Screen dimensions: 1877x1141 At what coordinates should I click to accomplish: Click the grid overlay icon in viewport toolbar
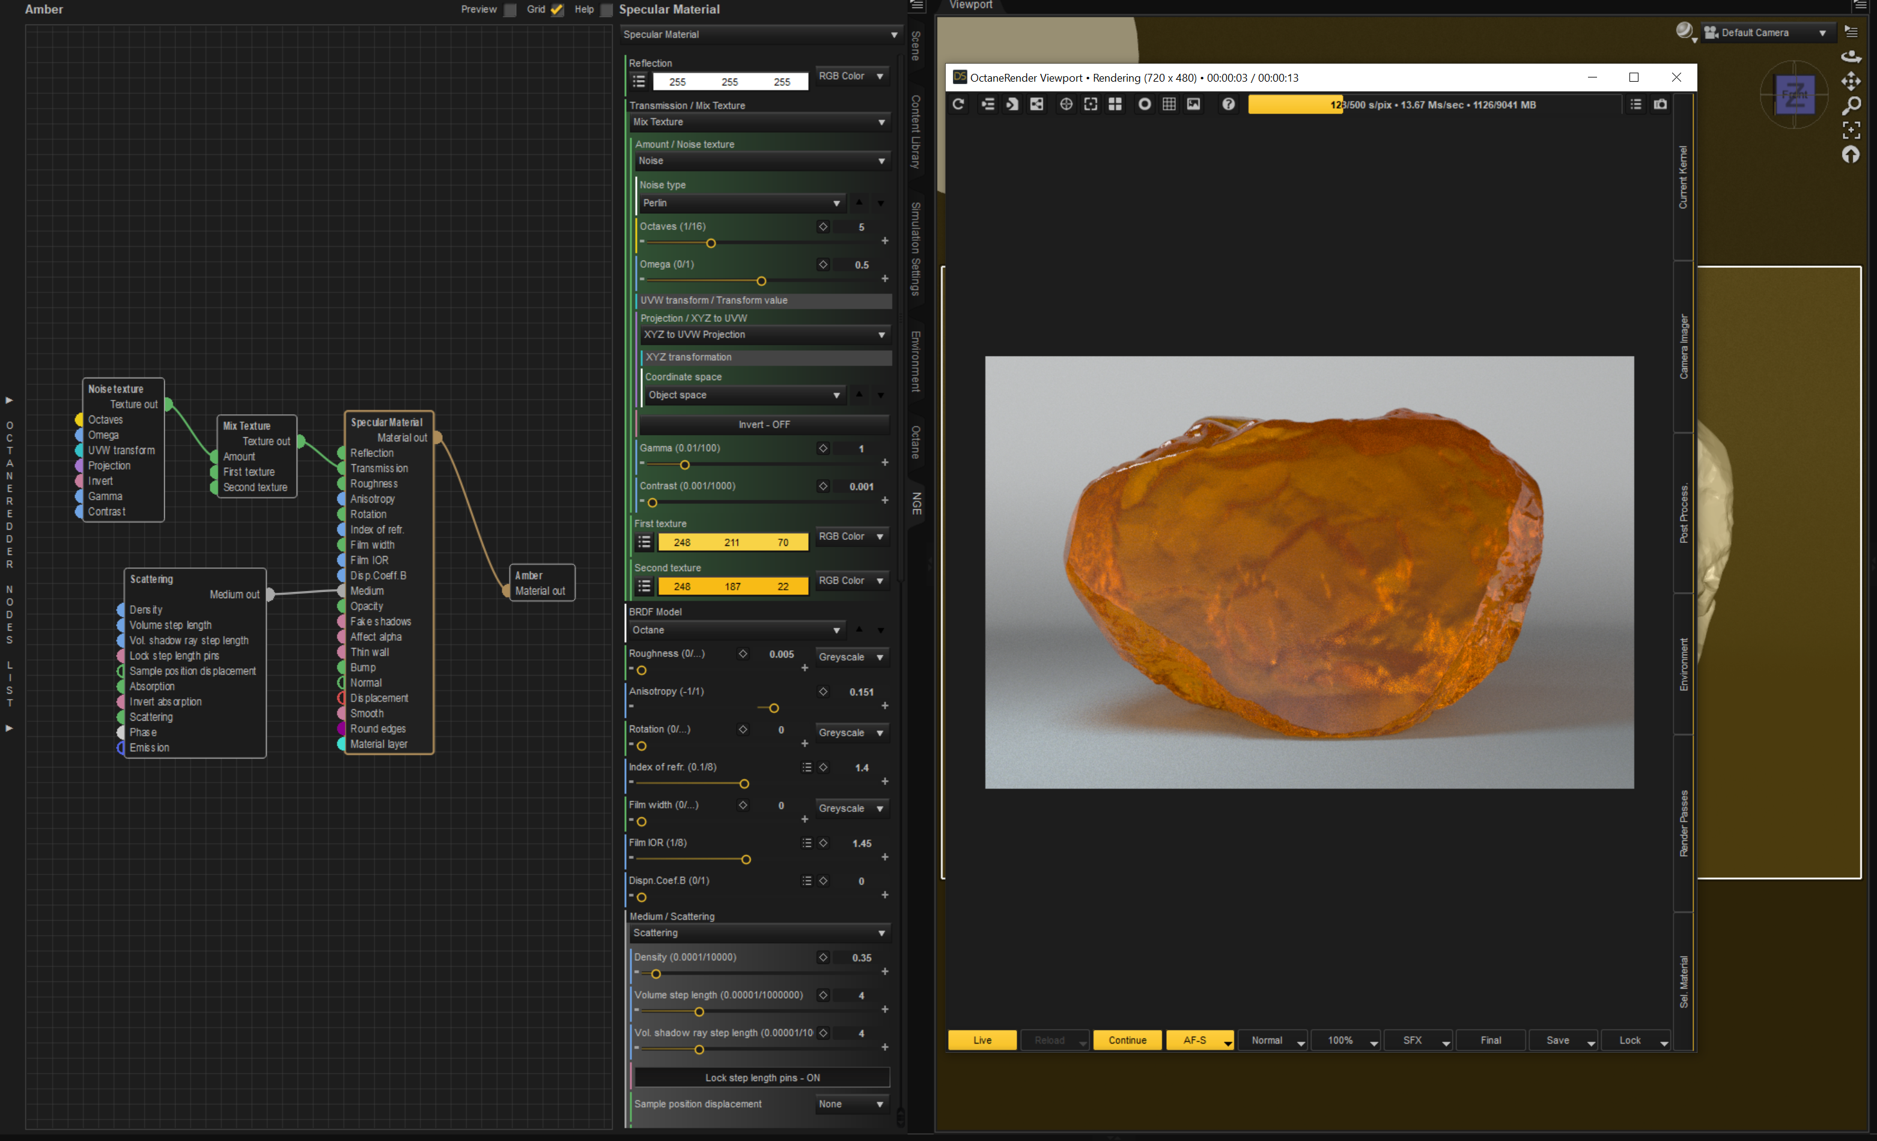[1169, 104]
